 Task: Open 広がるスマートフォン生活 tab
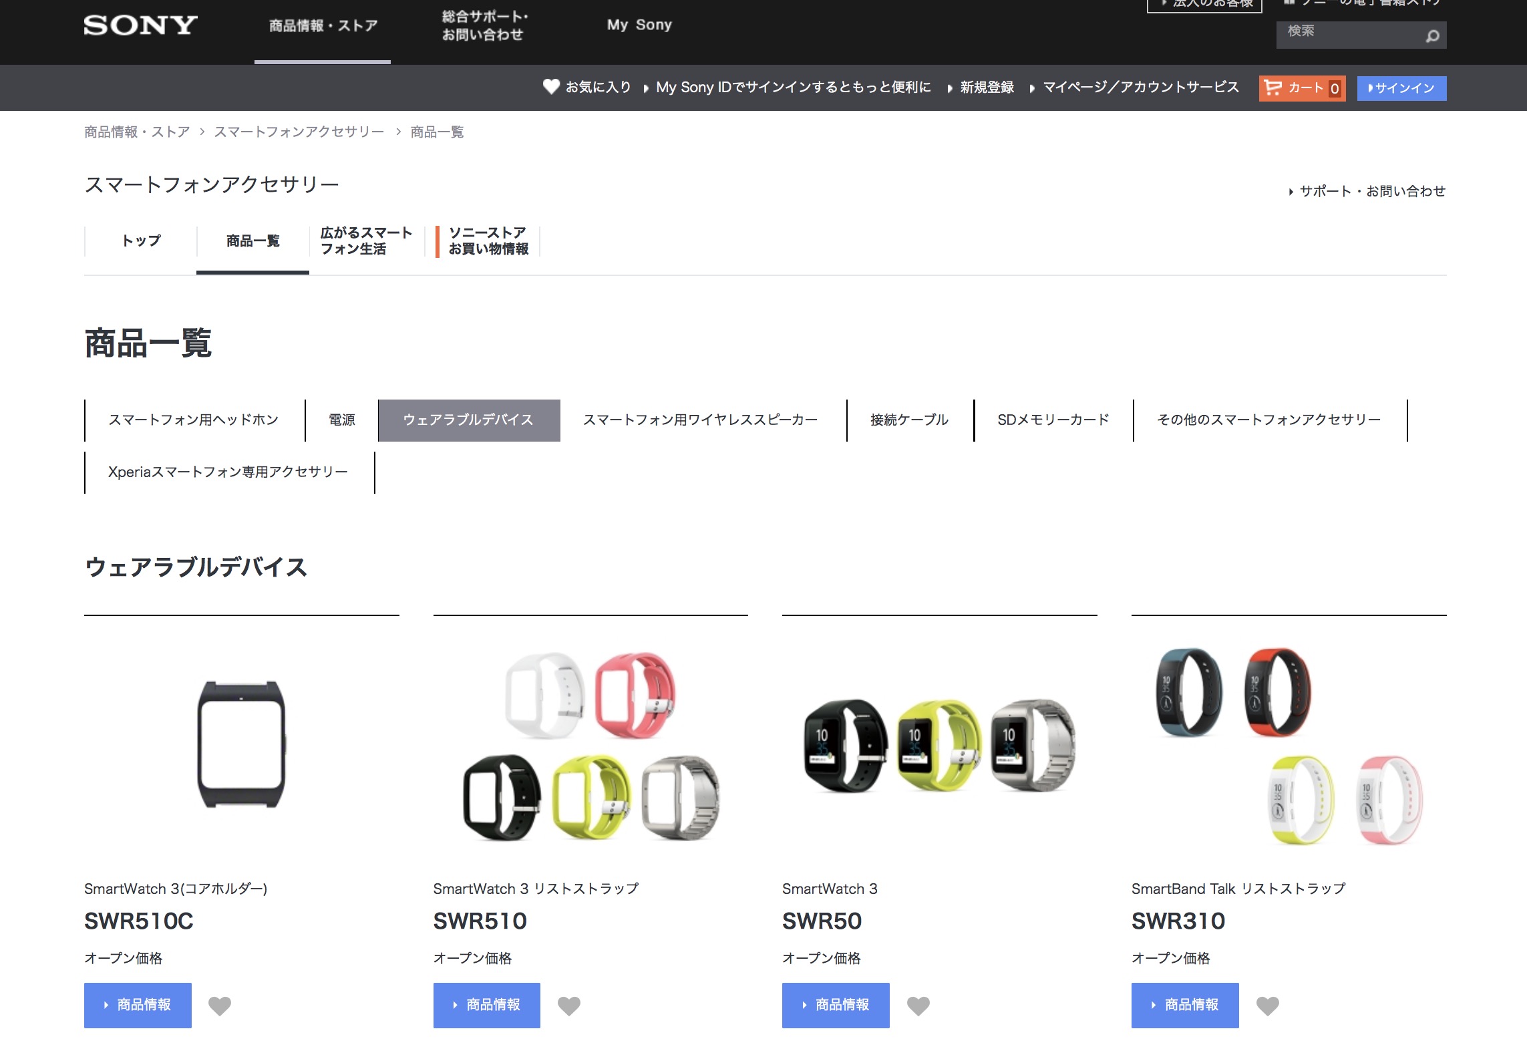click(x=366, y=241)
